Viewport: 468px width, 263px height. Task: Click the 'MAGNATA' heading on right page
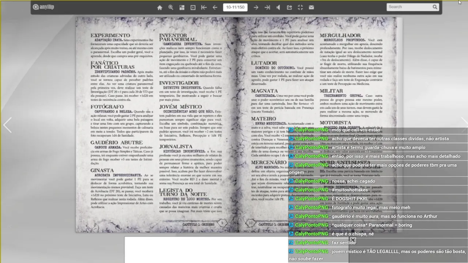click(x=264, y=91)
